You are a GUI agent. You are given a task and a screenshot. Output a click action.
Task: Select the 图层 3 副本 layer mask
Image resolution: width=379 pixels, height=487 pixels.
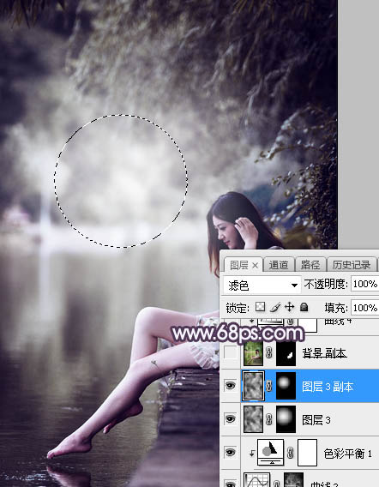coord(286,386)
